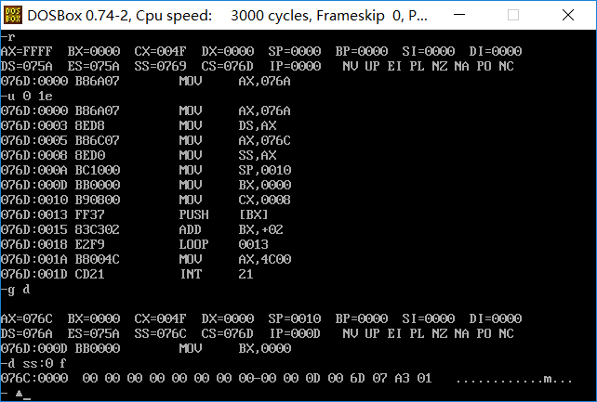Click the '-r' command line
Screen dimensions: 597x402
7,37
